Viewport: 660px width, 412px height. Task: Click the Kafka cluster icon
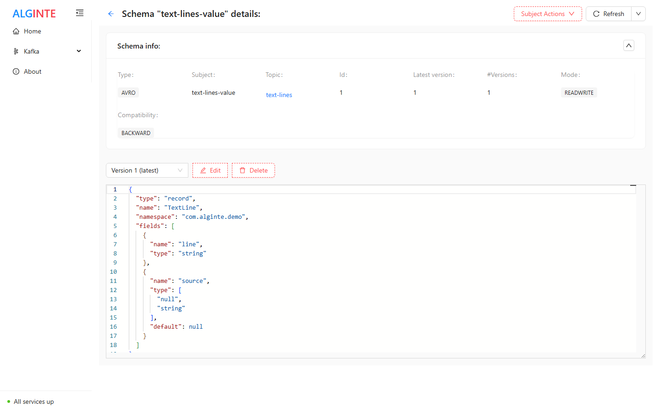pos(16,51)
